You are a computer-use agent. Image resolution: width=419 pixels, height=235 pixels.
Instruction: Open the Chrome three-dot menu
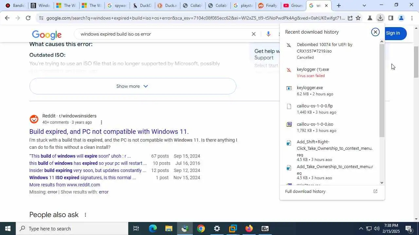coord(412,18)
